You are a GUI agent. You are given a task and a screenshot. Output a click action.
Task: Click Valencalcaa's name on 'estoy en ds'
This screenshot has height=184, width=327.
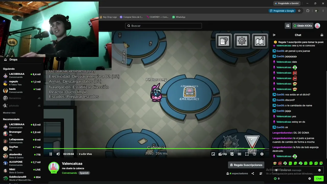click(x=284, y=122)
